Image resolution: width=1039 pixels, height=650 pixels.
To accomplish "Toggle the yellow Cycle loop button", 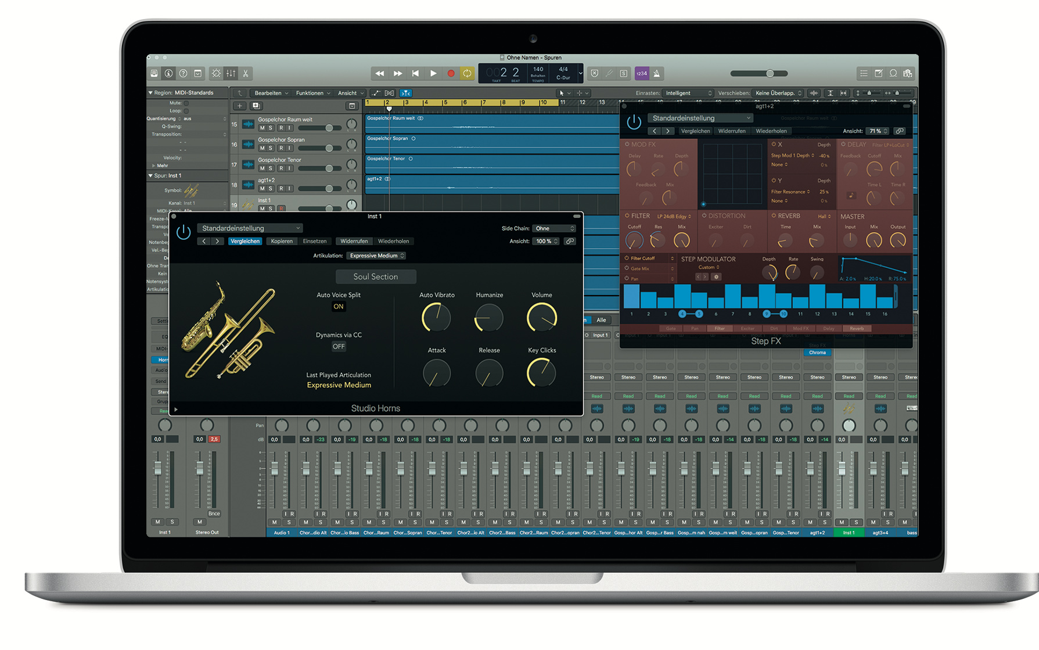I will point(467,74).
